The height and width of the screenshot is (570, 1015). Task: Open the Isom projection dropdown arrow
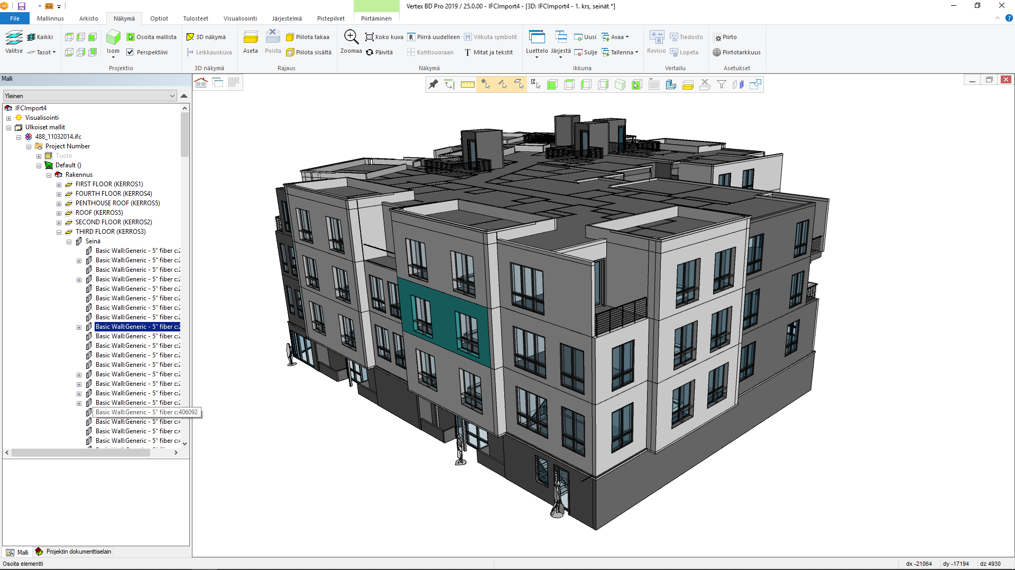113,57
